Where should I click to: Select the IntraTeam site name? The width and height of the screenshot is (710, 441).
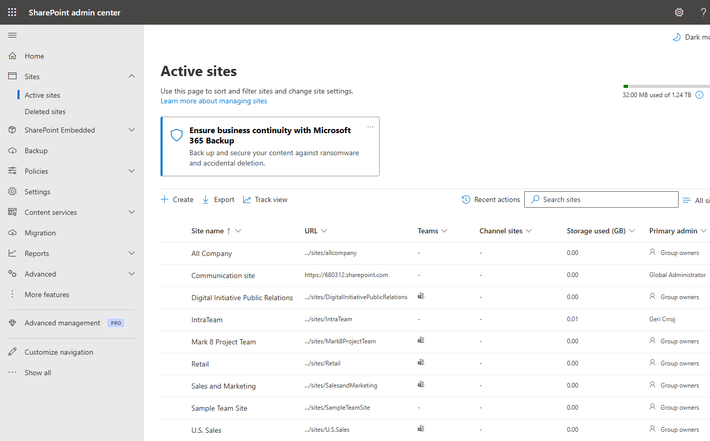click(207, 320)
